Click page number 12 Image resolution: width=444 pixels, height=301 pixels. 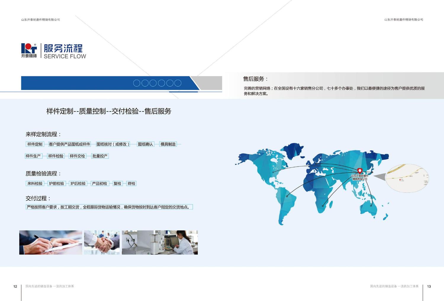[x=15, y=287]
